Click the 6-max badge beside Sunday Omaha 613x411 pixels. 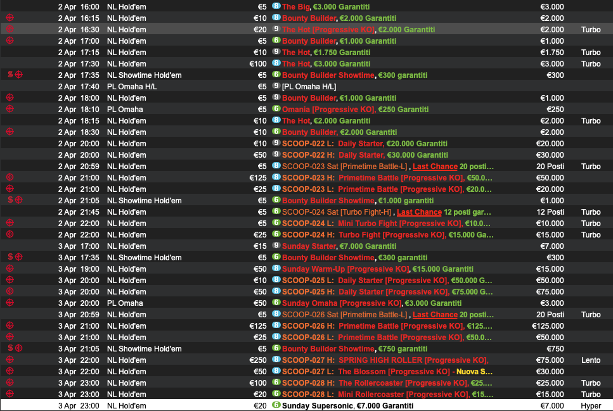pyautogui.click(x=276, y=303)
